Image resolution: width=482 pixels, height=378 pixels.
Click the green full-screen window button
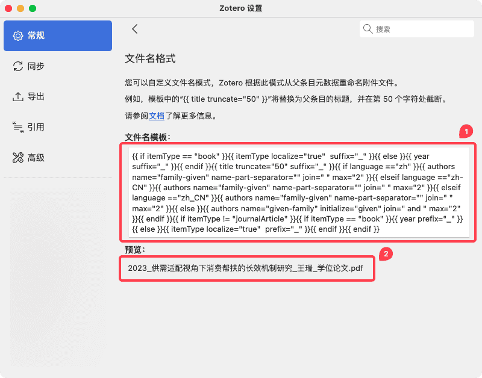coord(31,8)
